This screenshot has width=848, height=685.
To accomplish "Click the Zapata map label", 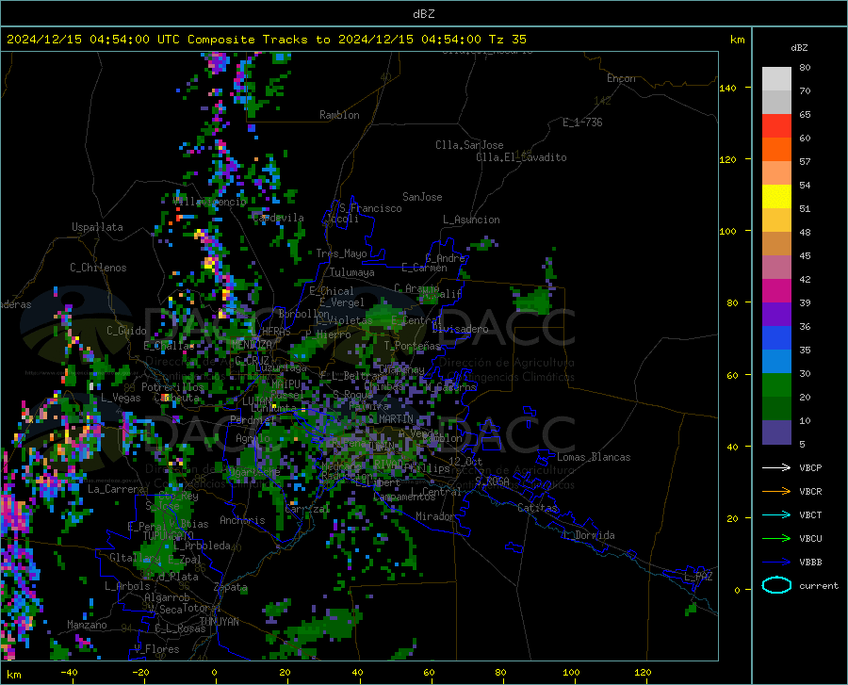I will pyautogui.click(x=231, y=587).
